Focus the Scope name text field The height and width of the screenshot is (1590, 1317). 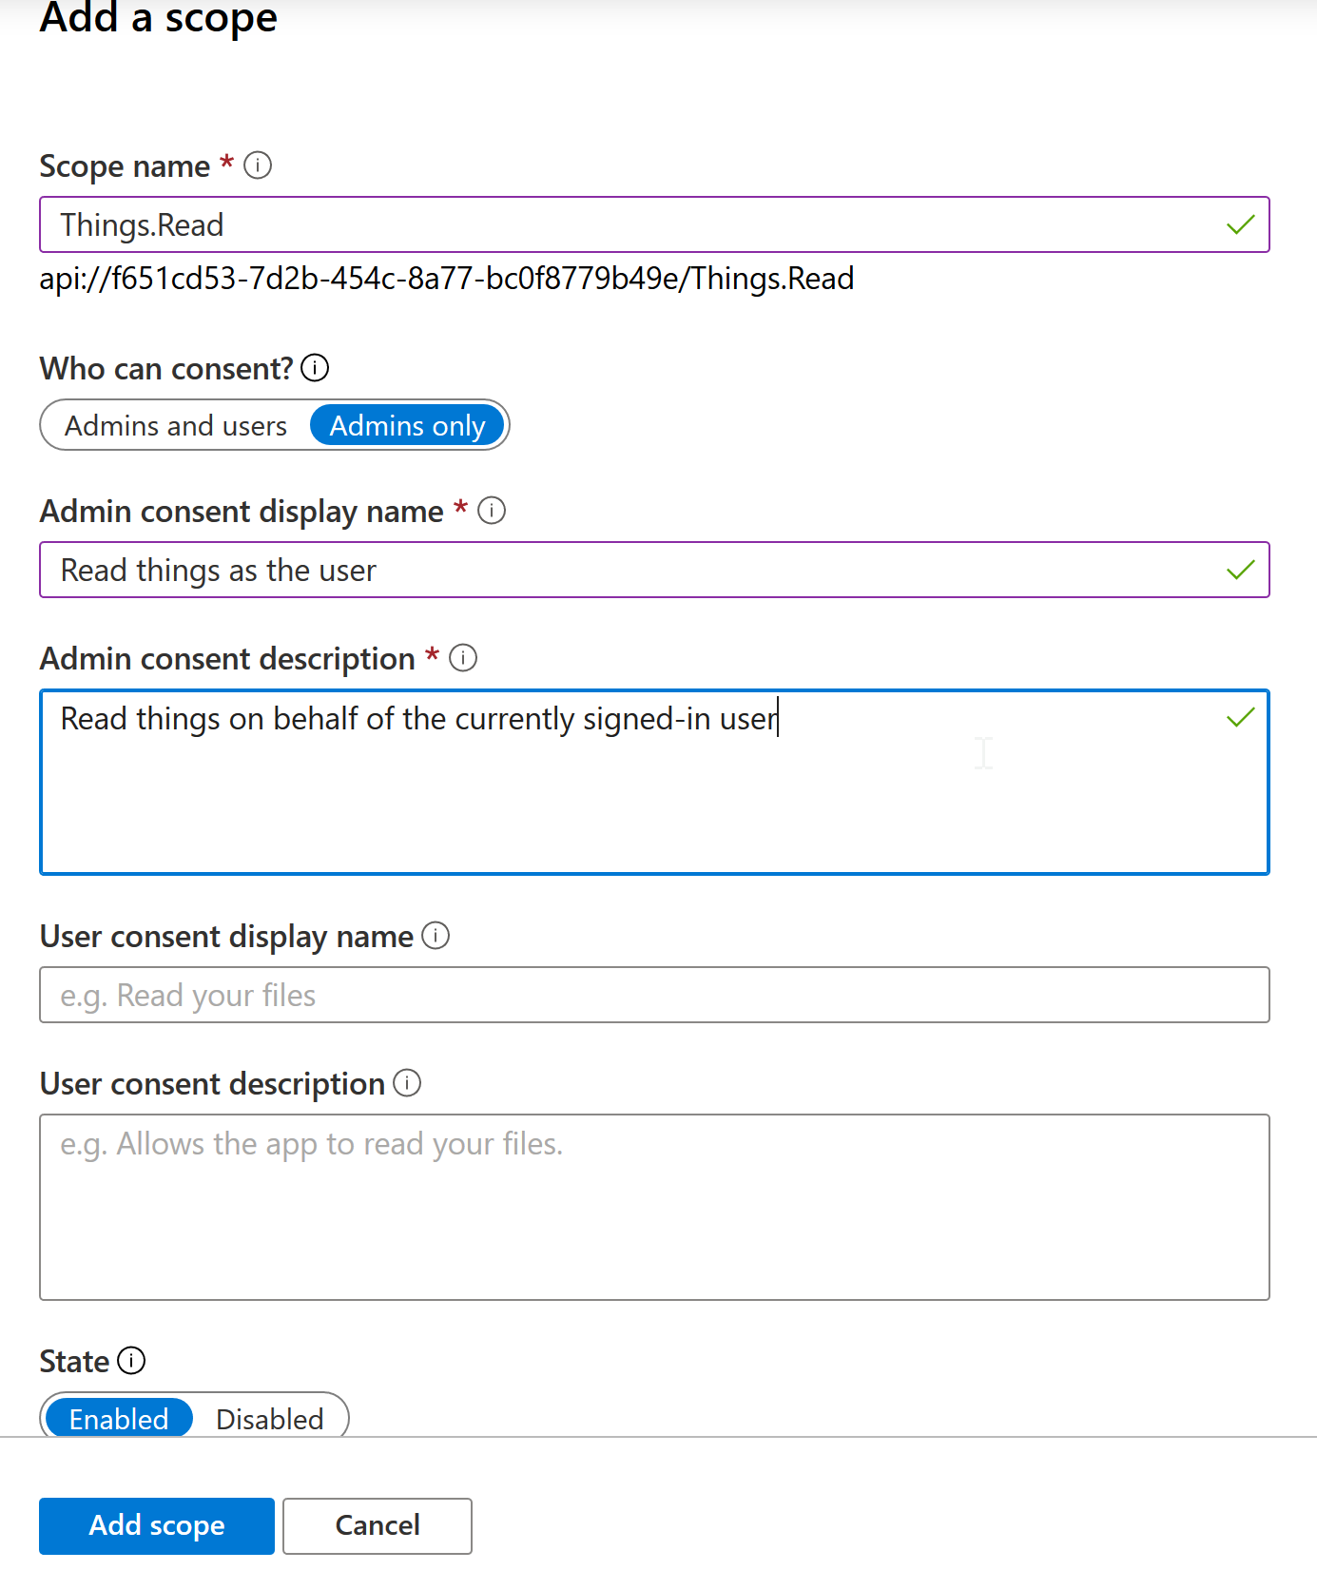tap(628, 225)
